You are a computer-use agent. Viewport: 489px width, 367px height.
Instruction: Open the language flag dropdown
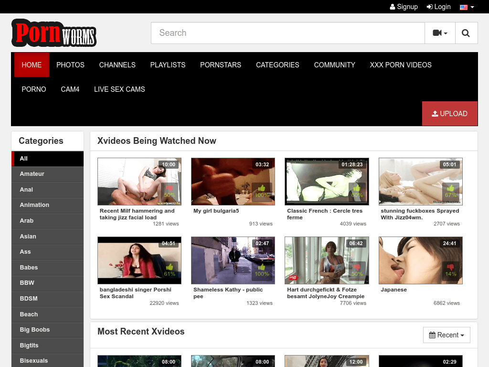click(467, 7)
